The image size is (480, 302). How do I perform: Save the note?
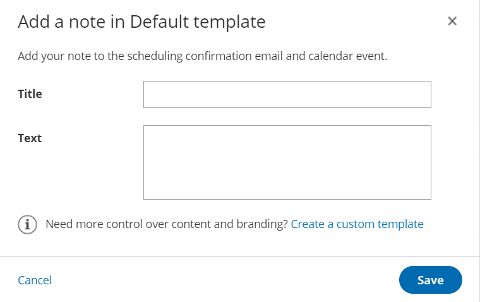[430, 280]
